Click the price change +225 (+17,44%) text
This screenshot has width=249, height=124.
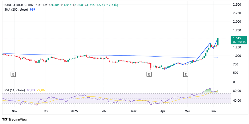click(107, 5)
